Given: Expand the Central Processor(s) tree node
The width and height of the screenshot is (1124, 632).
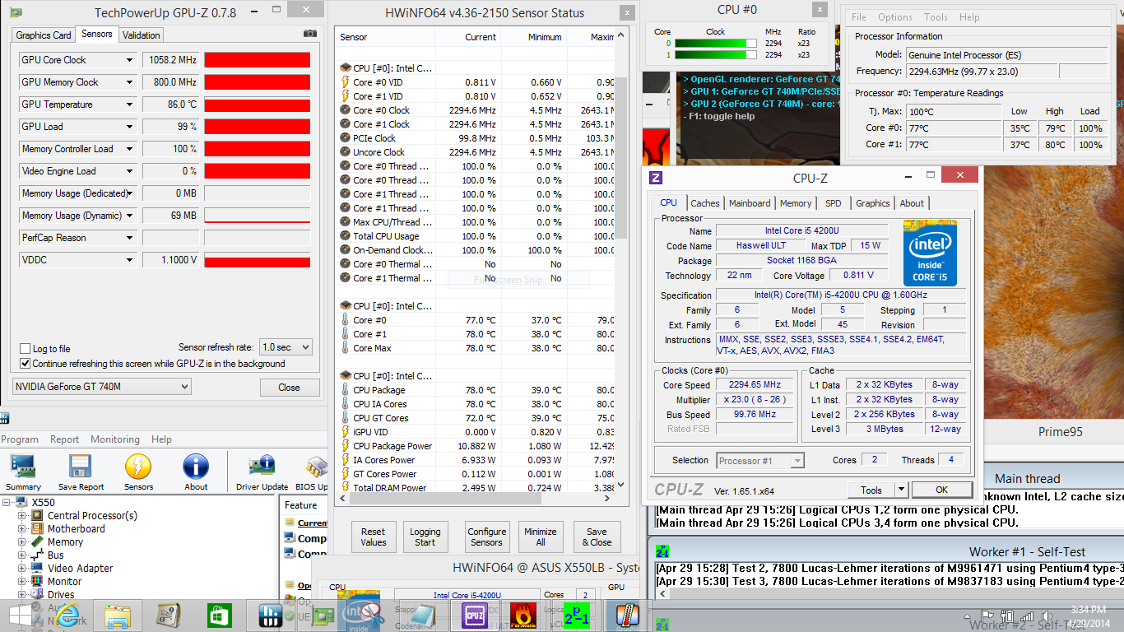Looking at the screenshot, I should coord(22,515).
